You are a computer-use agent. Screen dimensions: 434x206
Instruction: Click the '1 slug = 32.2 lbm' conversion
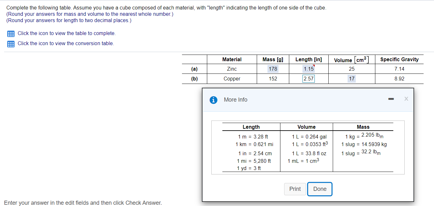361,153
